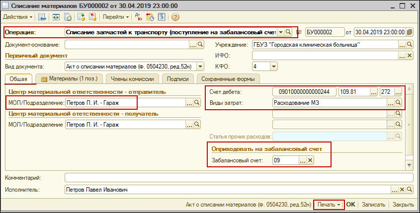Image resolution: width=420 pixels, height=213 pixels.
Task: Choose Виды затрат via ellipsis
Action: click(391, 102)
